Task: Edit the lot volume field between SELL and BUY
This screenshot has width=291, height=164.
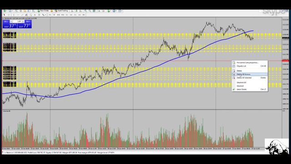Action: tap(18, 21)
